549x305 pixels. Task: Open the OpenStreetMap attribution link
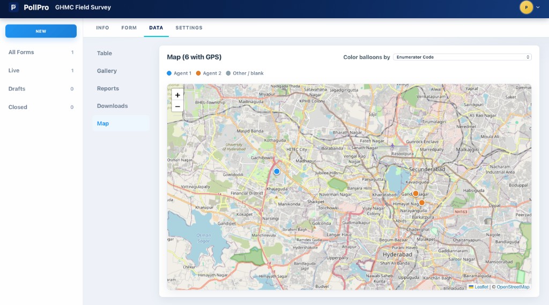(x=513, y=287)
